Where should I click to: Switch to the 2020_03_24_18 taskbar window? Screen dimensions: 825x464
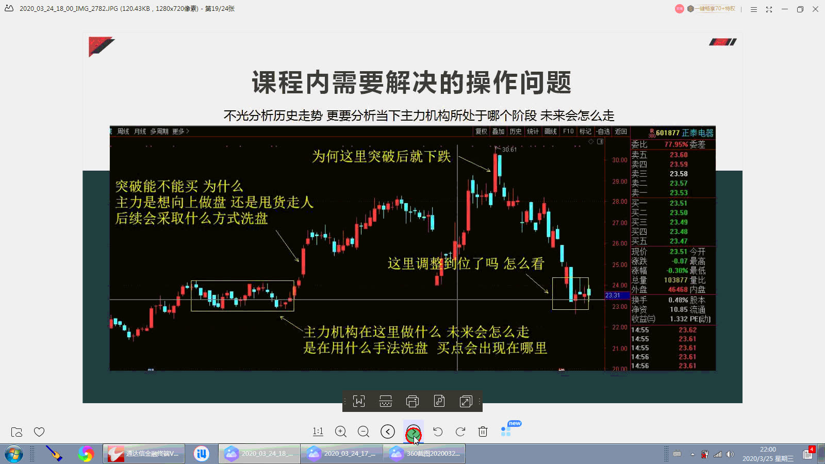tap(259, 454)
